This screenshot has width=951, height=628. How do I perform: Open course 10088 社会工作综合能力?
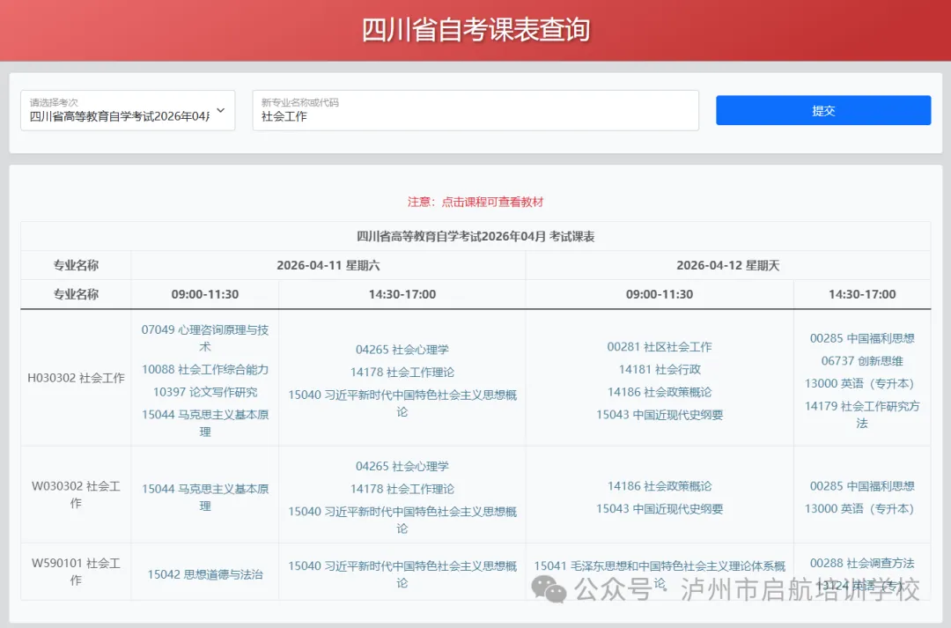click(x=205, y=370)
